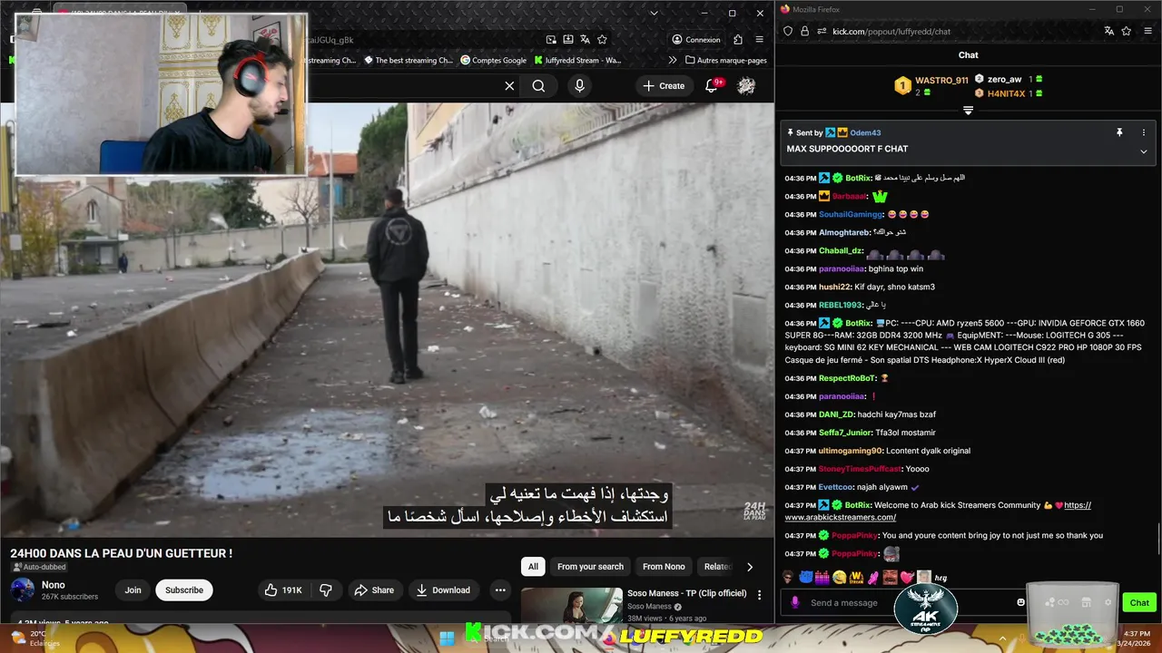Start YouTube voice search with the microphone
This screenshot has height=653, width=1162.
pyautogui.click(x=579, y=86)
